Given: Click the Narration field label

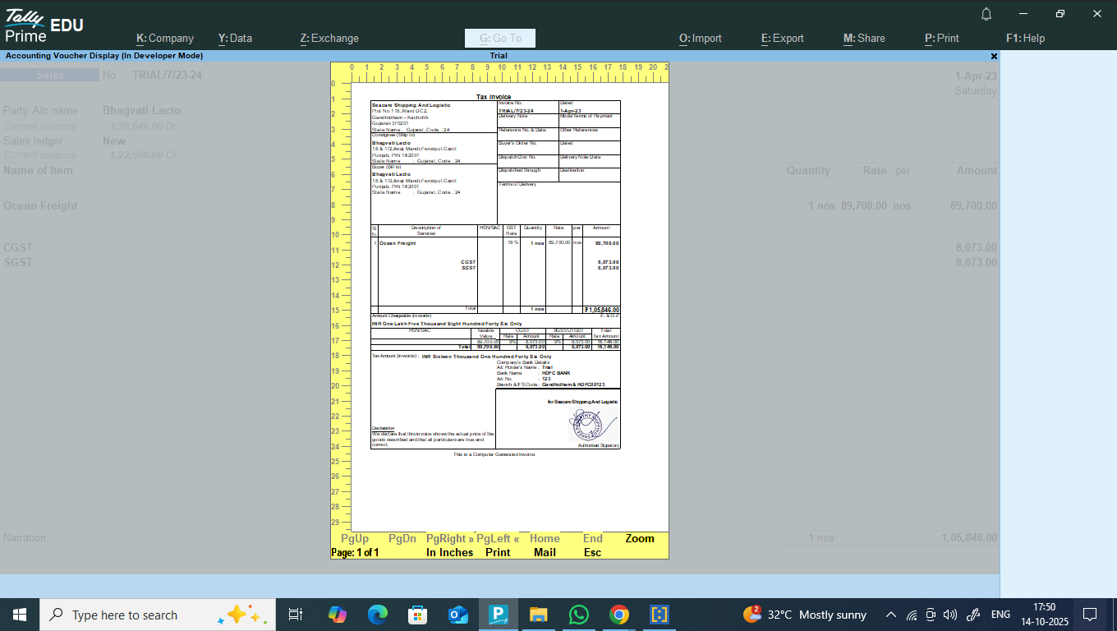Looking at the screenshot, I should click(25, 537).
